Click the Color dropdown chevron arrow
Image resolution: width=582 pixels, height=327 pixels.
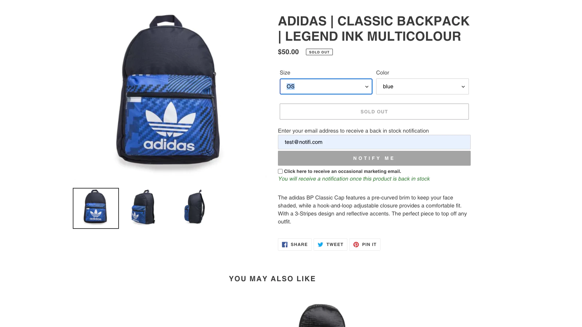point(463,87)
